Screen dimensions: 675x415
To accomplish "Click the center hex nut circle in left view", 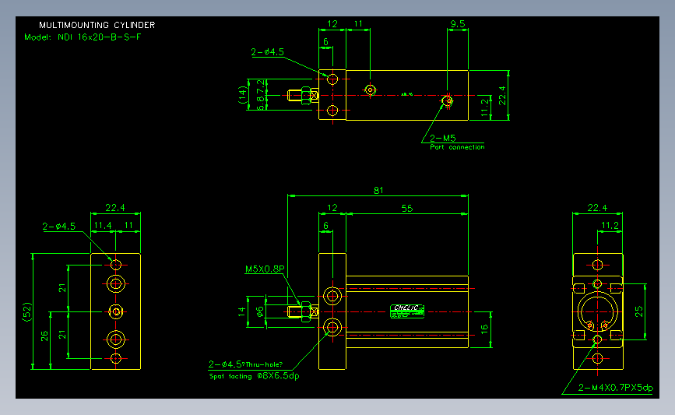I will tap(115, 311).
